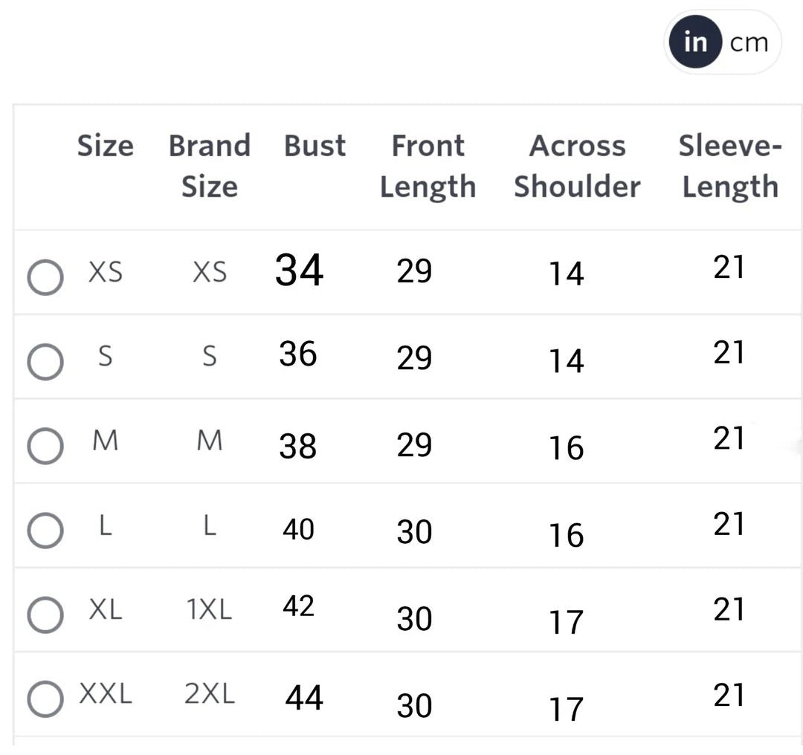Click bust value 40 in L row
Image resolution: width=803 pixels, height=755 pixels.
pyautogui.click(x=298, y=530)
